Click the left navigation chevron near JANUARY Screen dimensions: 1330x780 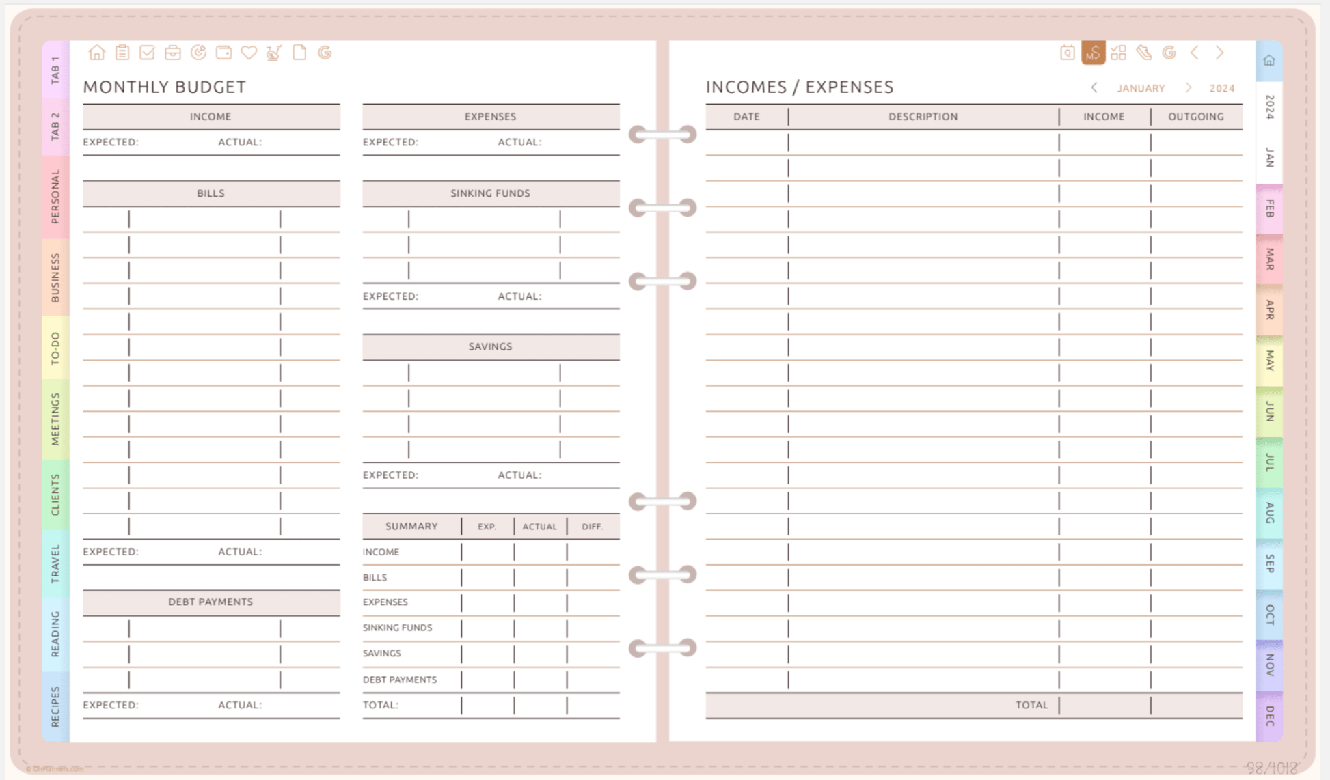1094,87
